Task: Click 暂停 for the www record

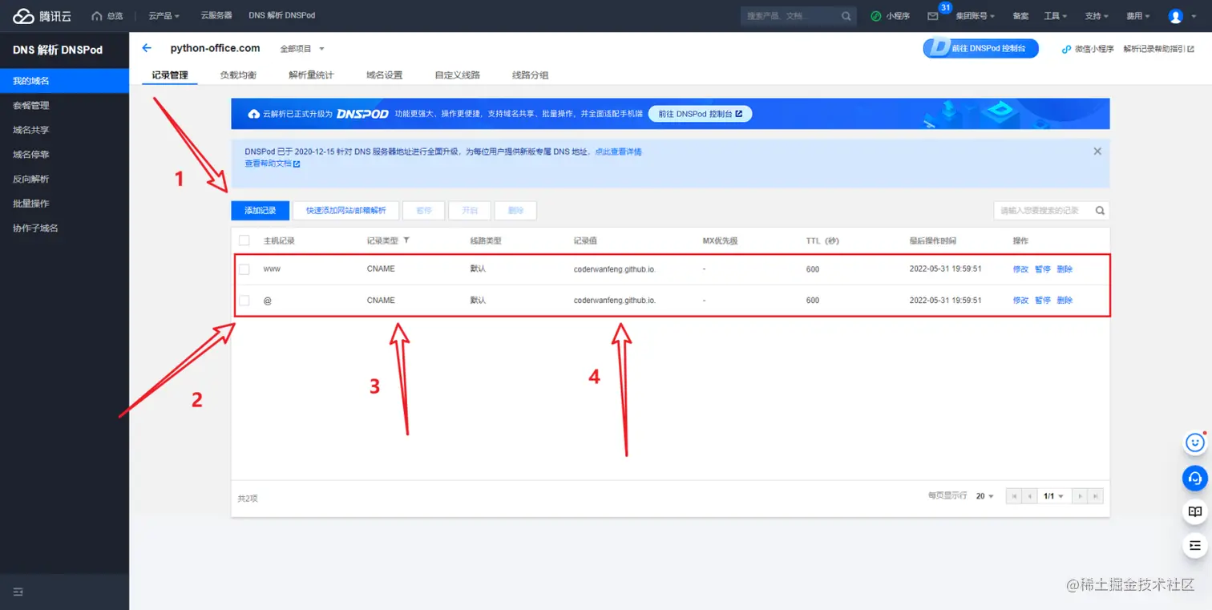Action: click(1042, 269)
